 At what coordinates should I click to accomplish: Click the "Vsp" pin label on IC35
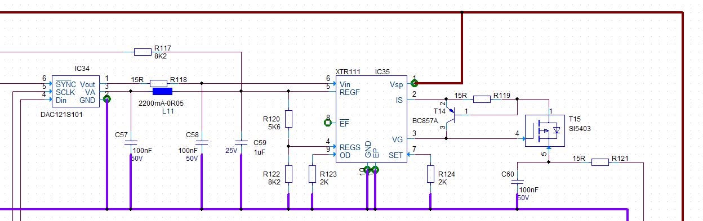pyautogui.click(x=397, y=84)
